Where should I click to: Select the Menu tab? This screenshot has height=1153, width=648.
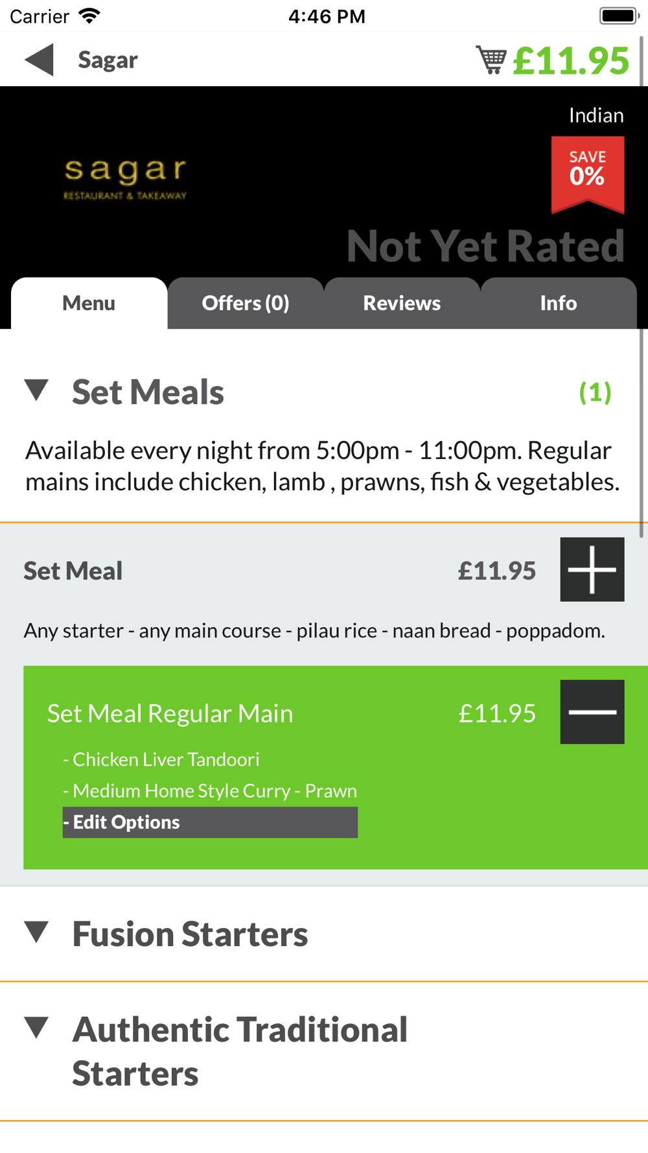coord(89,303)
